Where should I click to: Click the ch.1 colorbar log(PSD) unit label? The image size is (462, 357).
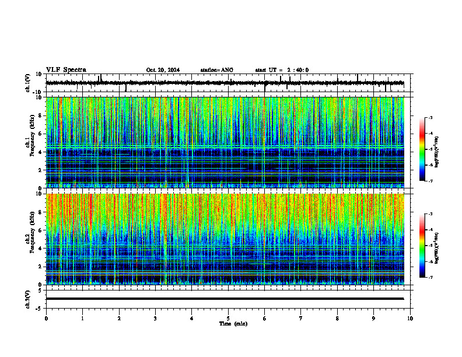(x=437, y=152)
